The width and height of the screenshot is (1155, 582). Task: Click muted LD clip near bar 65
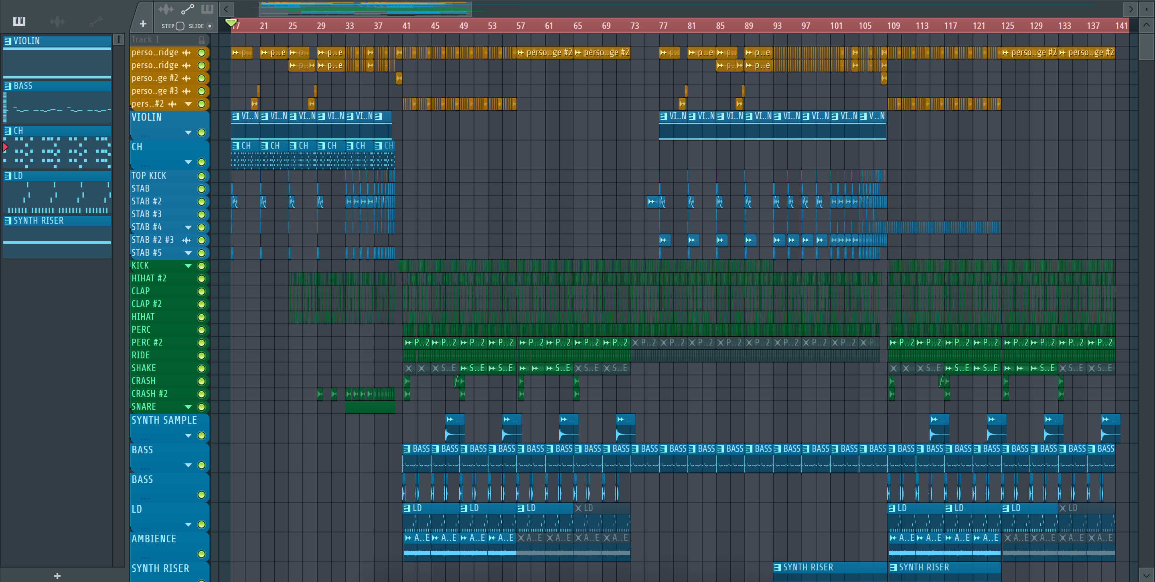[602, 518]
